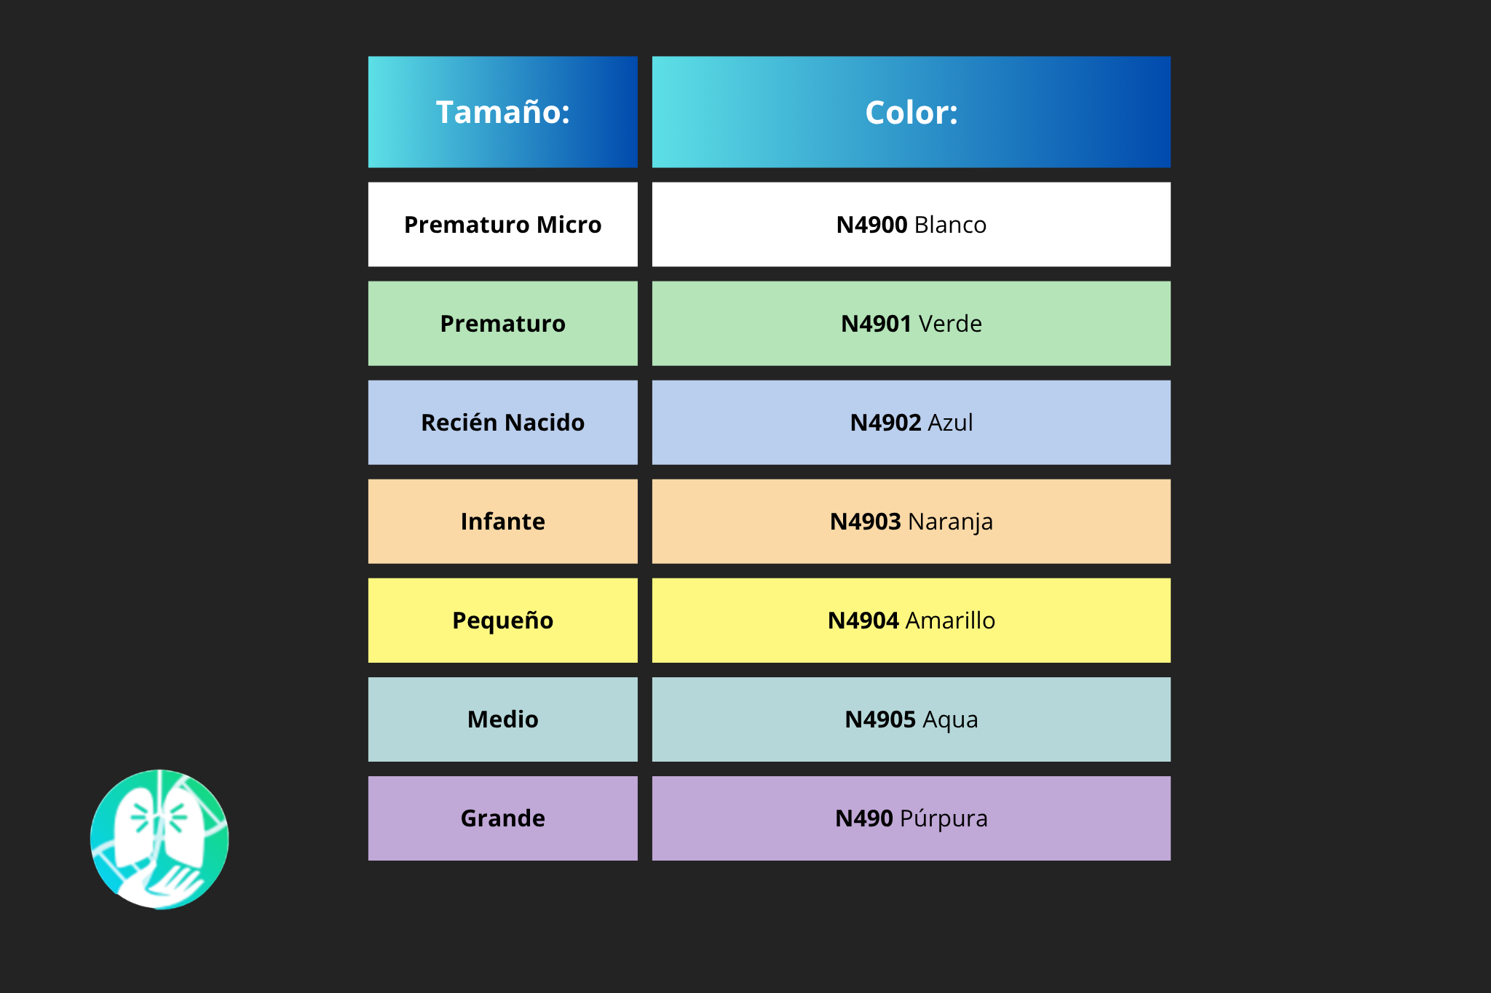Select the Medio size cell
The height and width of the screenshot is (993, 1491).
point(502,719)
